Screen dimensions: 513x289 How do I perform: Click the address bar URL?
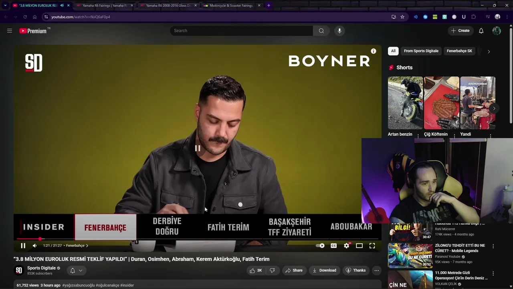coord(81,17)
